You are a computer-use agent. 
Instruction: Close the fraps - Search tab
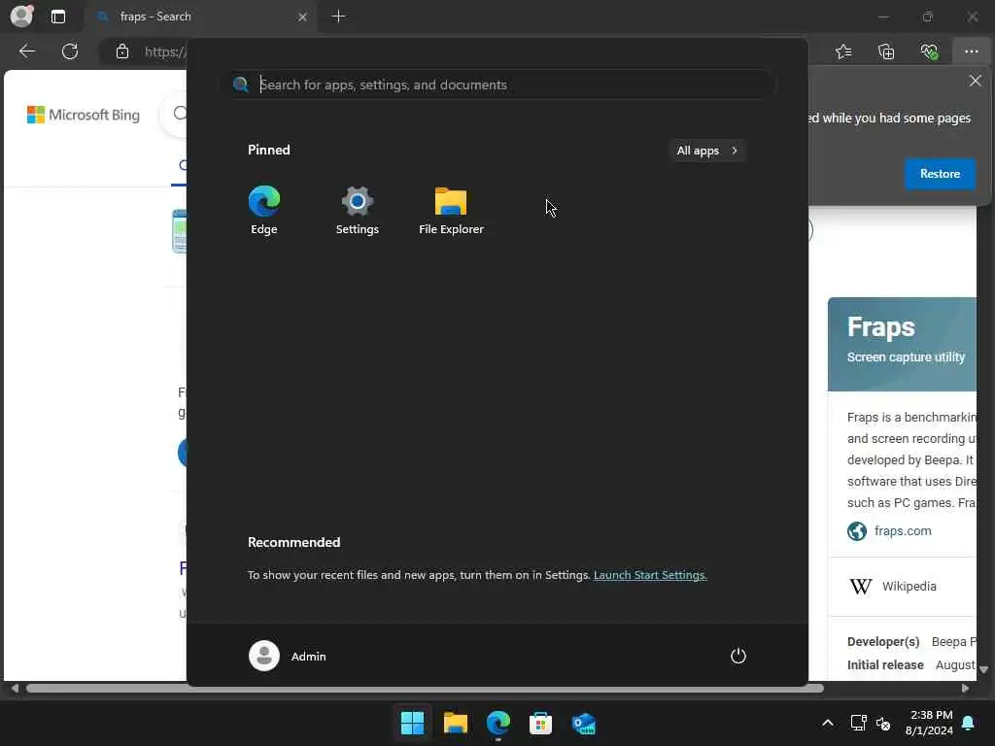(x=303, y=17)
